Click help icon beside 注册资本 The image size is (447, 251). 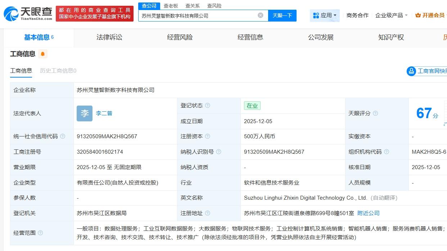click(x=207, y=136)
